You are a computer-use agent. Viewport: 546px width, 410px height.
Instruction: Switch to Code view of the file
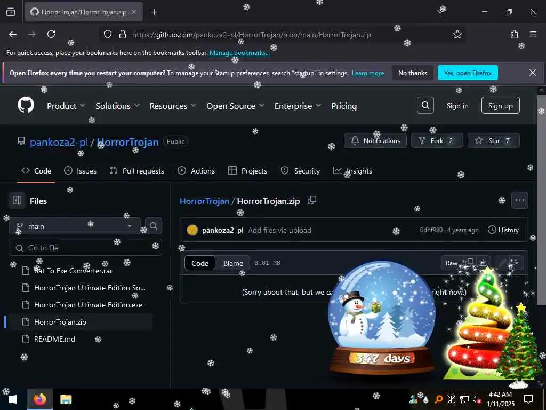coord(200,263)
